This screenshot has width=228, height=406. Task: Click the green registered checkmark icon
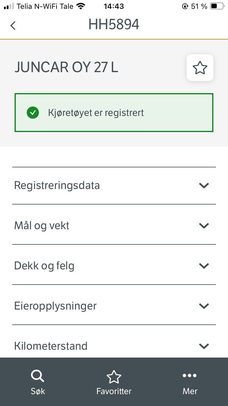(33, 113)
